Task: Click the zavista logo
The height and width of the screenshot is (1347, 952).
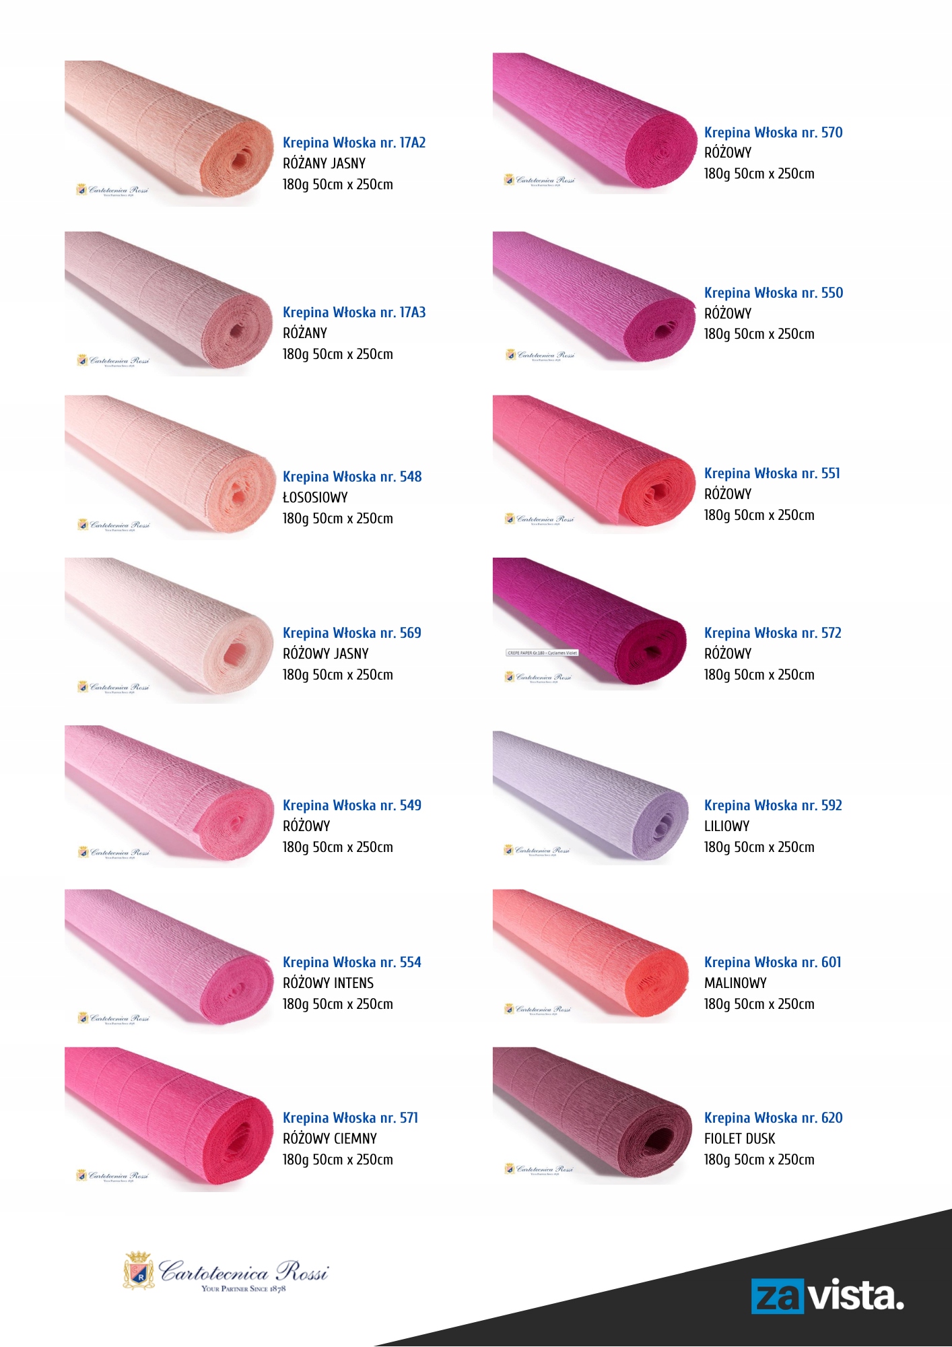Action: (x=827, y=1295)
